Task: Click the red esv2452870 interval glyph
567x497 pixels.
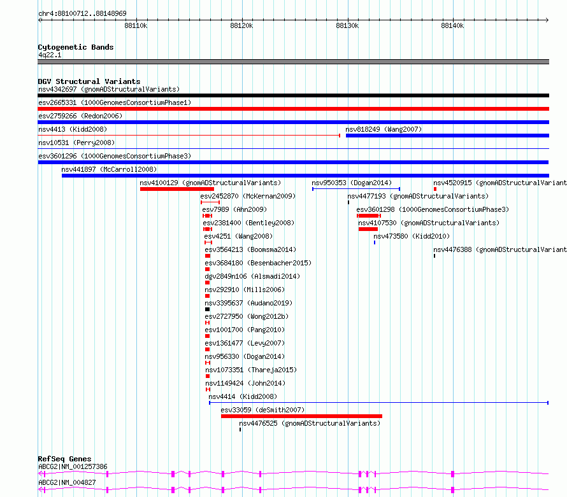Action: (210, 202)
